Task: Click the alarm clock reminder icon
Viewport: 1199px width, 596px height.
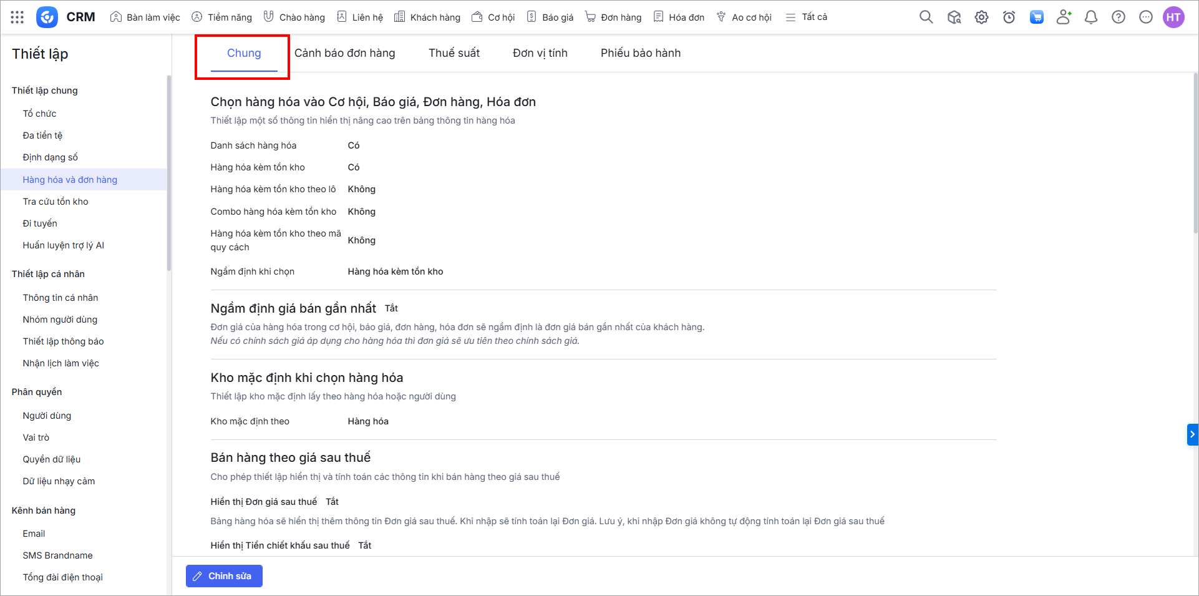Action: click(x=1009, y=17)
